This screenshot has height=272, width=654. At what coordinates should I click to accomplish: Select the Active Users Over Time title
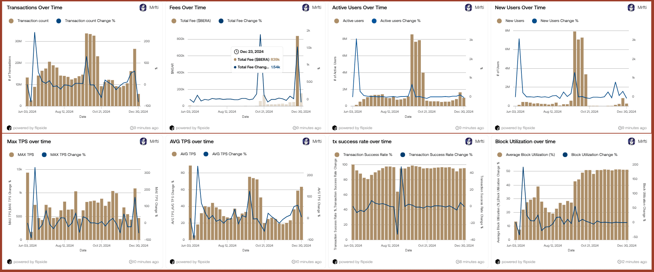click(360, 8)
